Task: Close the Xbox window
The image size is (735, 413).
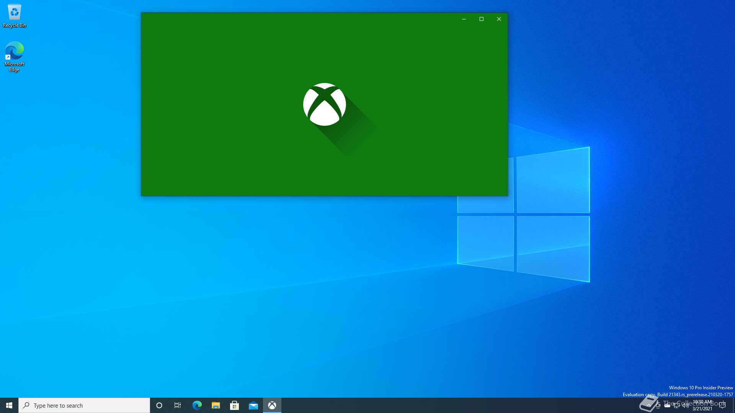Action: point(499,19)
